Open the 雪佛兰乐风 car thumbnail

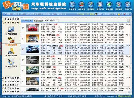(32, 38)
